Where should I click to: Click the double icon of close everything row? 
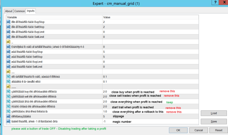coord(8,102)
